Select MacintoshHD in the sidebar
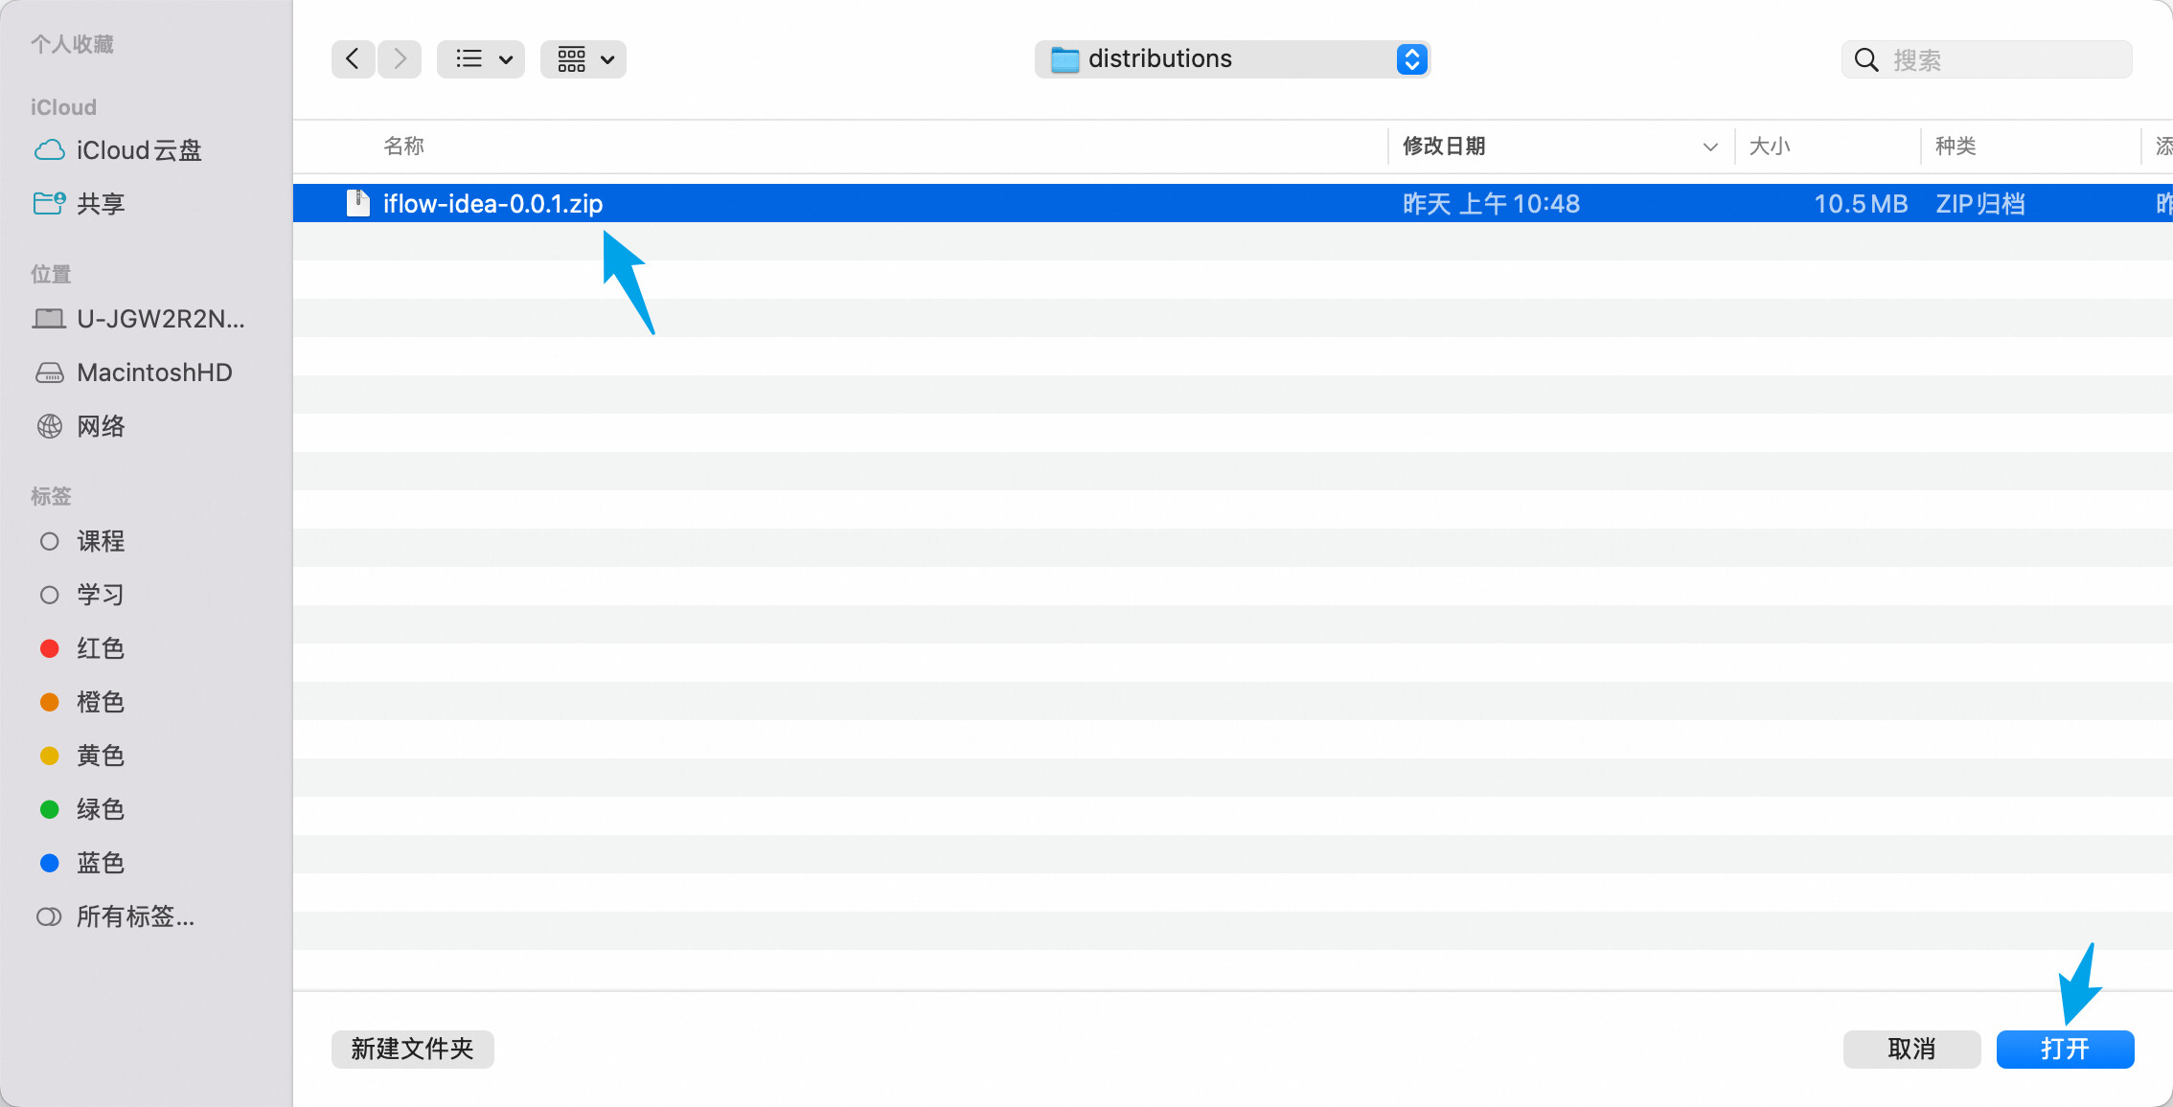 [153, 373]
